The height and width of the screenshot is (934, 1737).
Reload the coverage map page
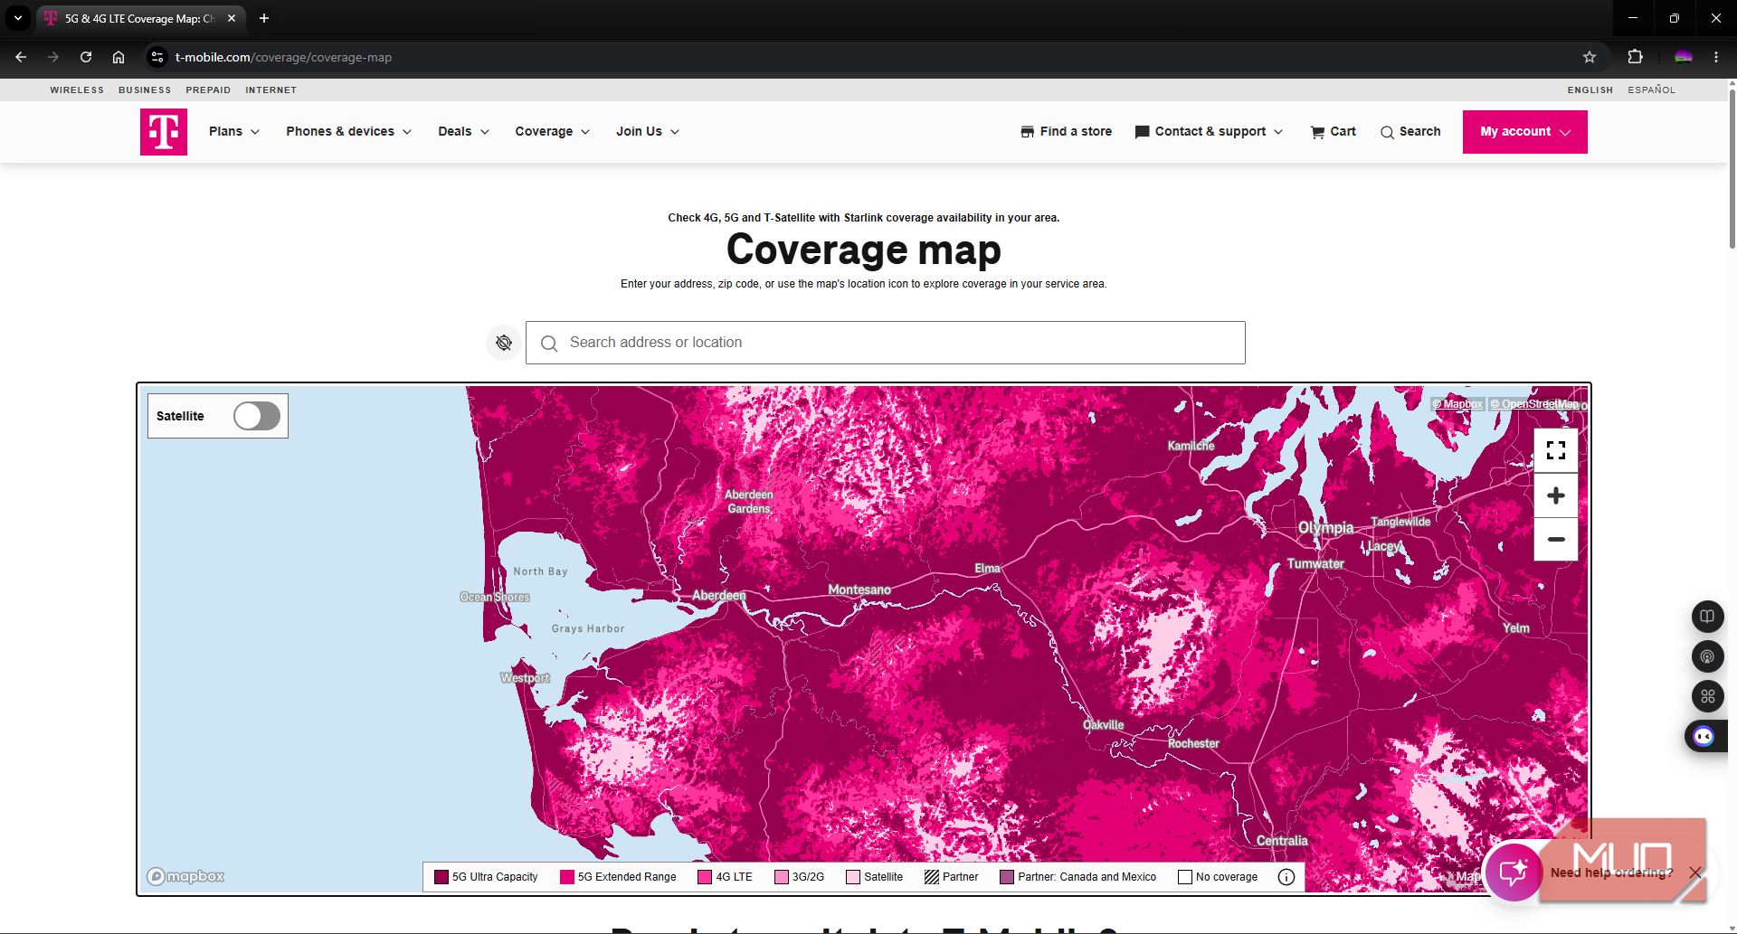point(86,57)
